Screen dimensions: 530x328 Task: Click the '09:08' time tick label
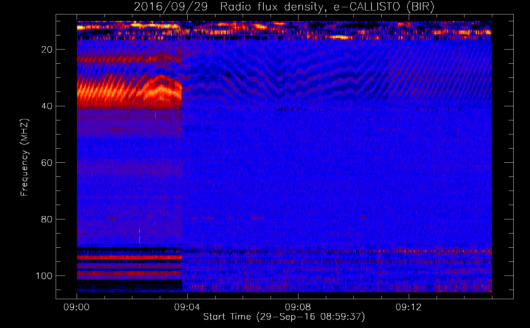pos(298,307)
